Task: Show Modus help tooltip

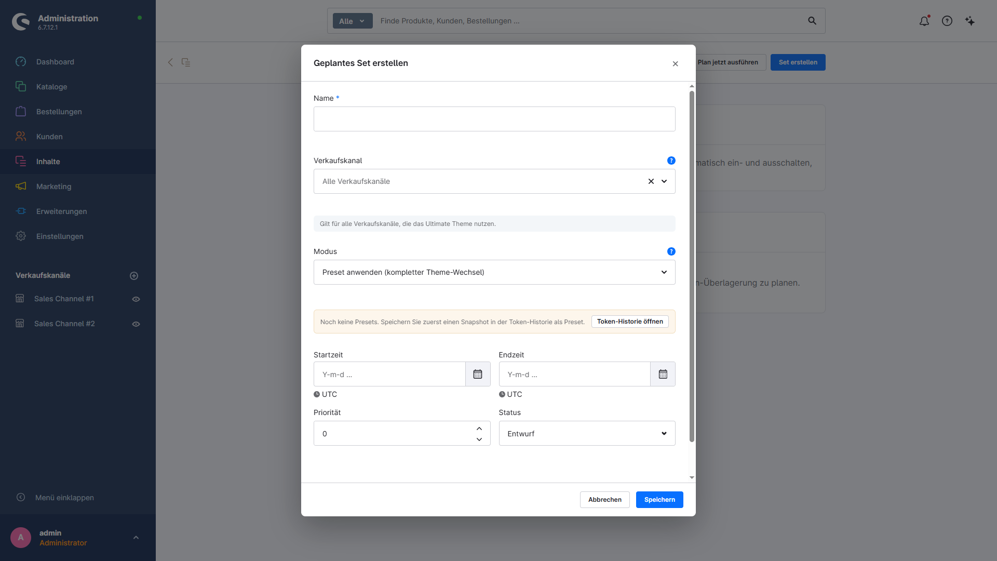Action: [671, 251]
